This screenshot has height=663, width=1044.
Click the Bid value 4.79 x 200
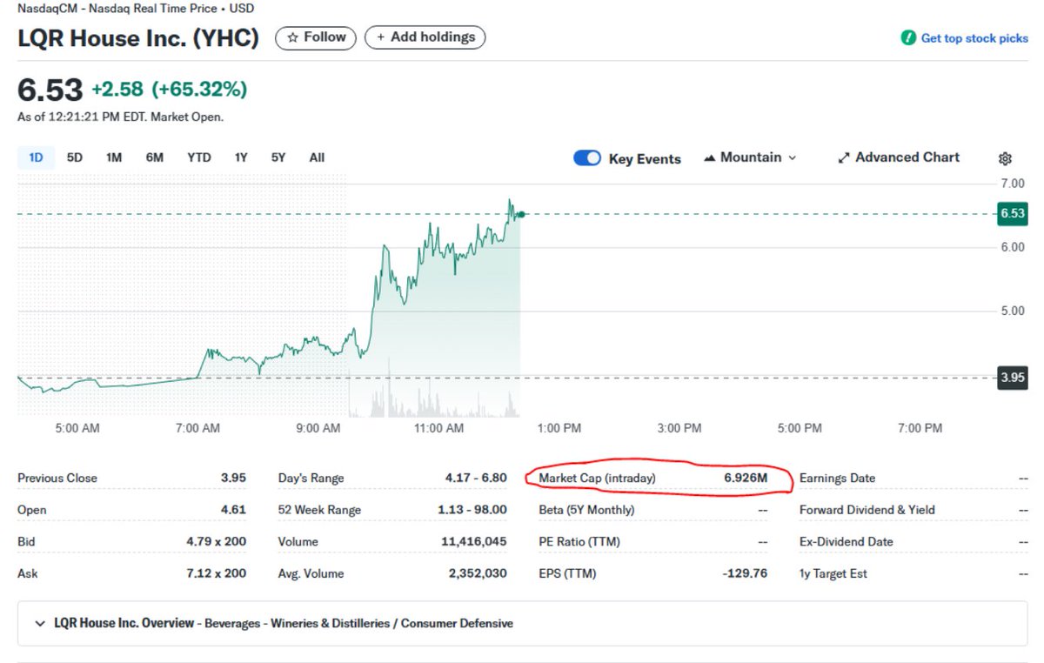tap(216, 541)
